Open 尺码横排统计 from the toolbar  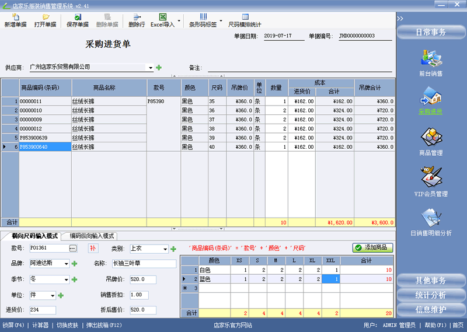pyautogui.click(x=245, y=20)
